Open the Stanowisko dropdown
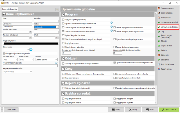Viewport: 180px width, 113px height. point(28,49)
